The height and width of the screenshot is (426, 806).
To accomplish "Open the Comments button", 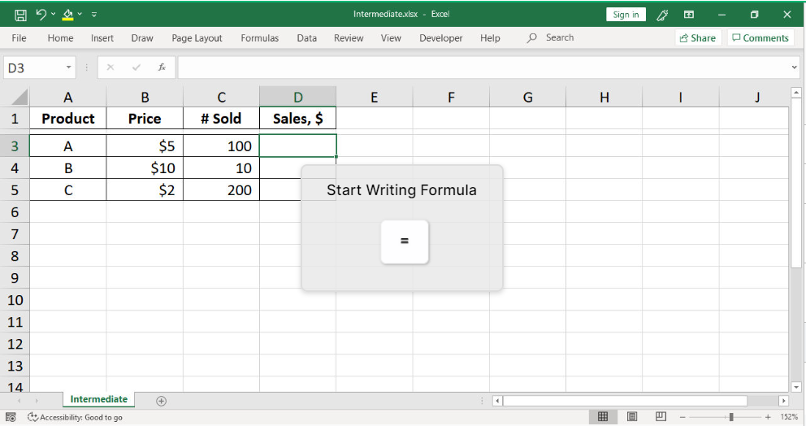I will [760, 38].
